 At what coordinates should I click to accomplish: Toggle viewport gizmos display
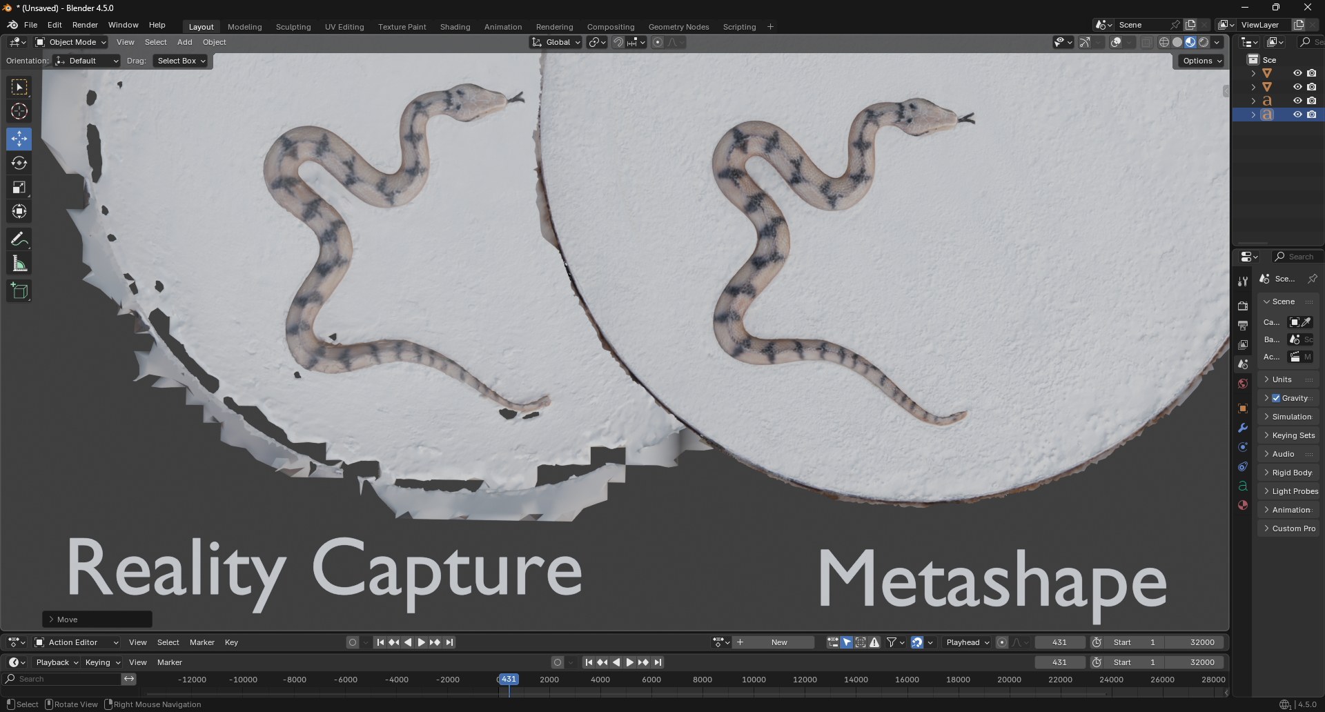1085,42
